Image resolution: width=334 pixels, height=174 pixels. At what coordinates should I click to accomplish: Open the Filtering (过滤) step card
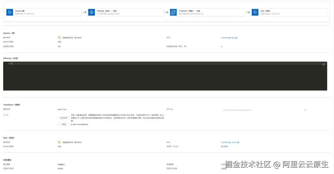tap(126, 12)
